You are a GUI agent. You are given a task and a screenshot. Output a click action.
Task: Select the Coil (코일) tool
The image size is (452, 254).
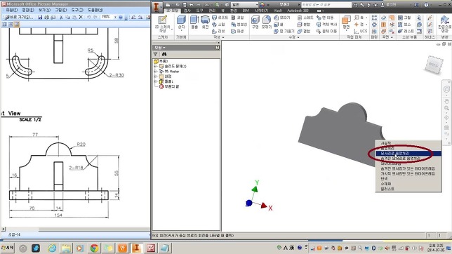(x=237, y=18)
